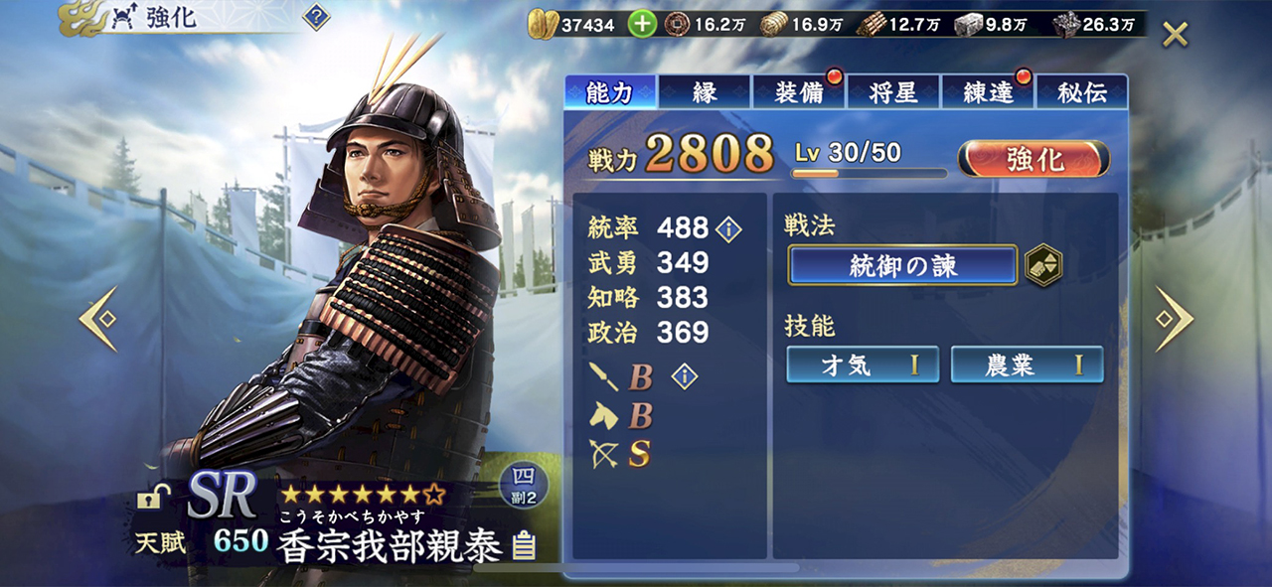This screenshot has height=587, width=1272.
Task: Switch to the 縁 tab
Action: 705,92
